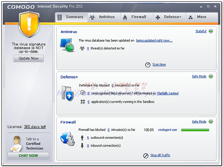Viewport: 223px width, 167px height.
Task: Click the threats detected count link
Action: [88, 49]
